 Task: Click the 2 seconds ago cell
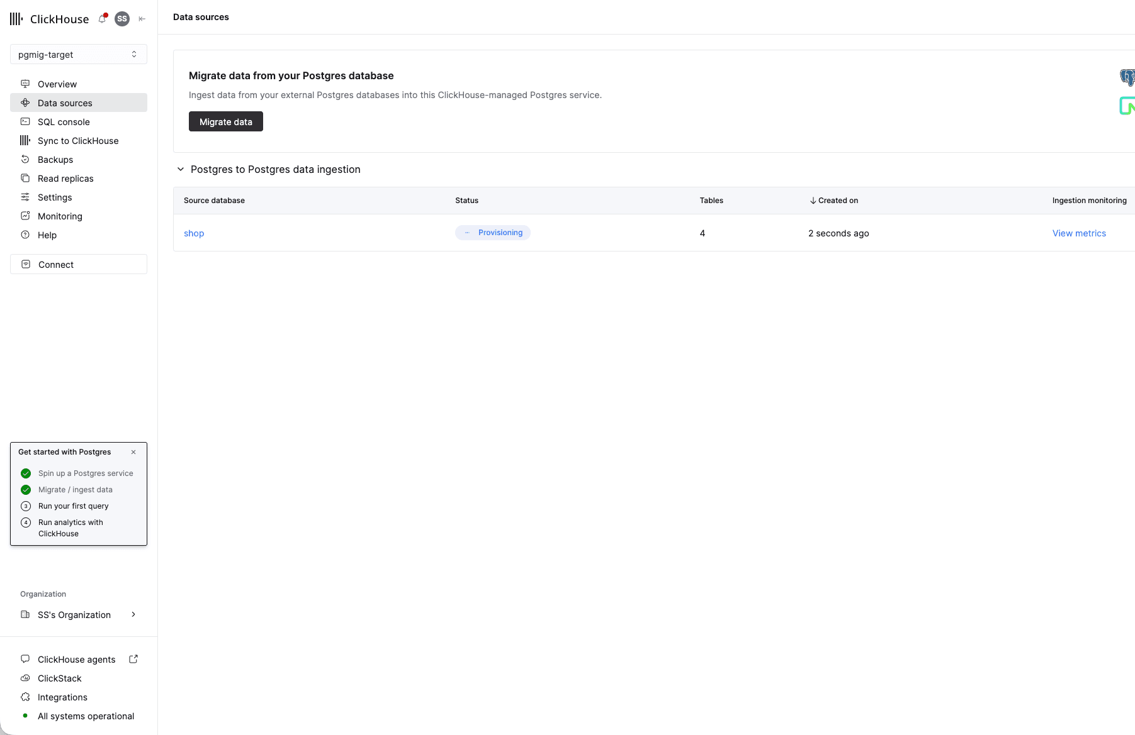pos(839,233)
